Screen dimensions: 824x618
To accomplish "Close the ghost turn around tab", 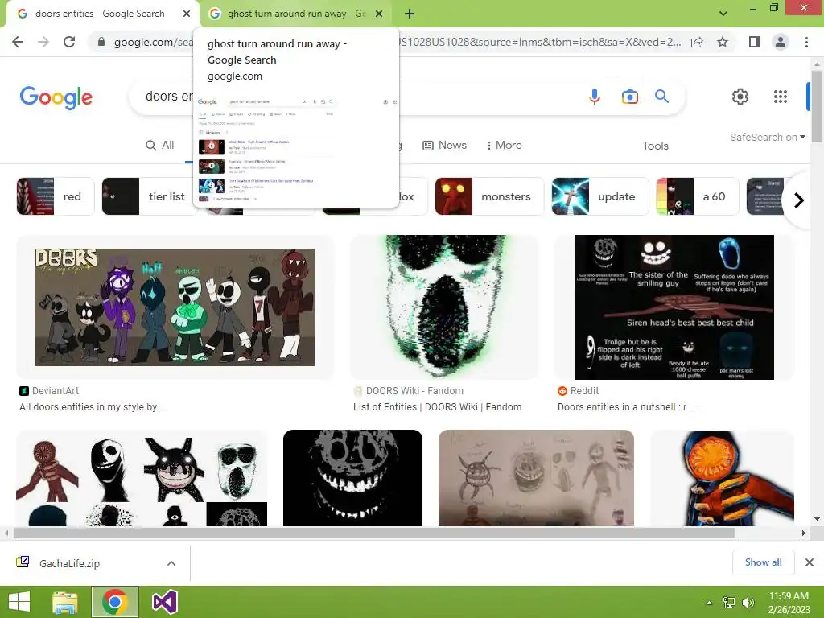I will tap(379, 14).
